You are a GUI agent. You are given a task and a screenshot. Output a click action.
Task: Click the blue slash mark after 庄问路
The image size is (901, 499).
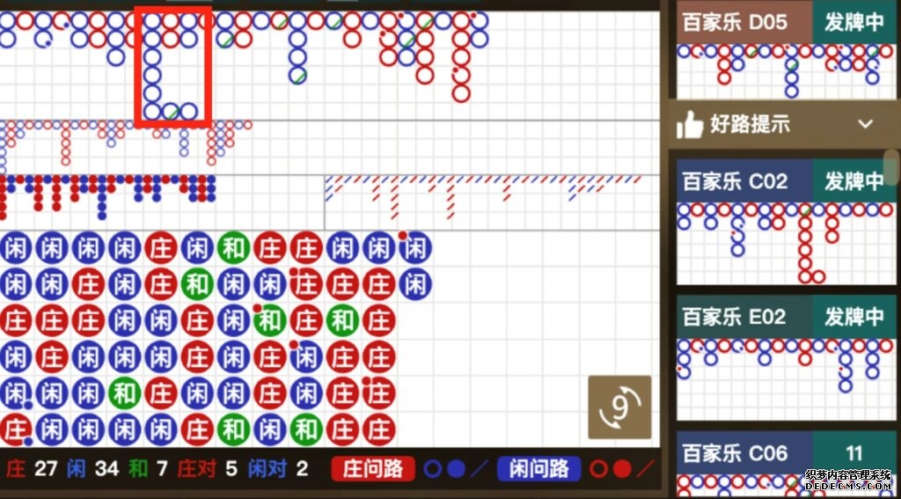[480, 469]
